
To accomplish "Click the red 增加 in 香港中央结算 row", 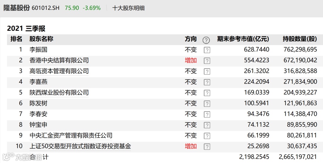I will pyautogui.click(x=191, y=60).
